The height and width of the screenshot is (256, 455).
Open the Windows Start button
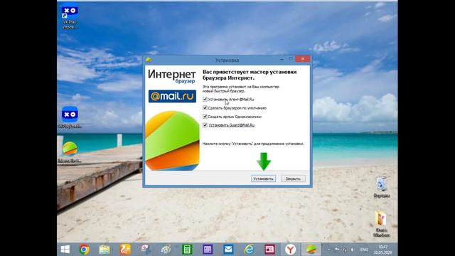click(x=65, y=250)
